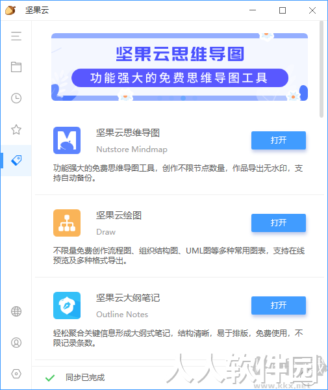Open starred favorites in sidebar
The height and width of the screenshot is (390, 328).
(x=16, y=129)
